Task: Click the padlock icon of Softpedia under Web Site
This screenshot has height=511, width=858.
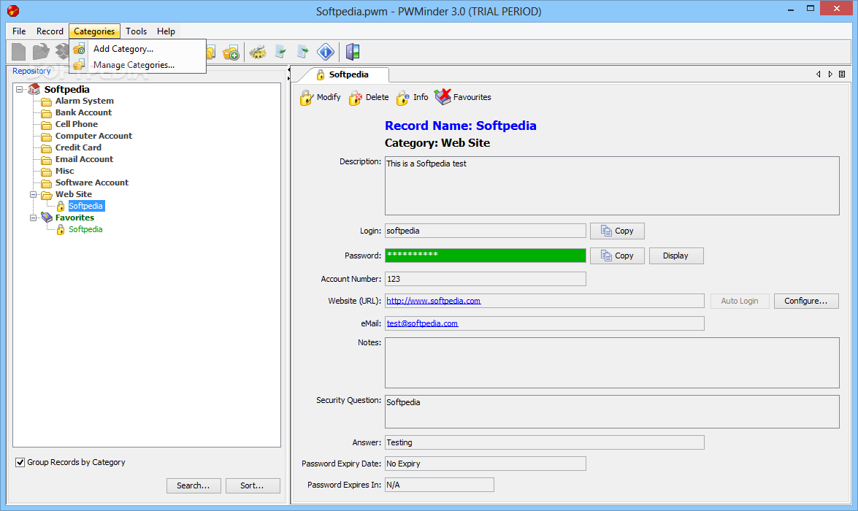Action: point(61,207)
